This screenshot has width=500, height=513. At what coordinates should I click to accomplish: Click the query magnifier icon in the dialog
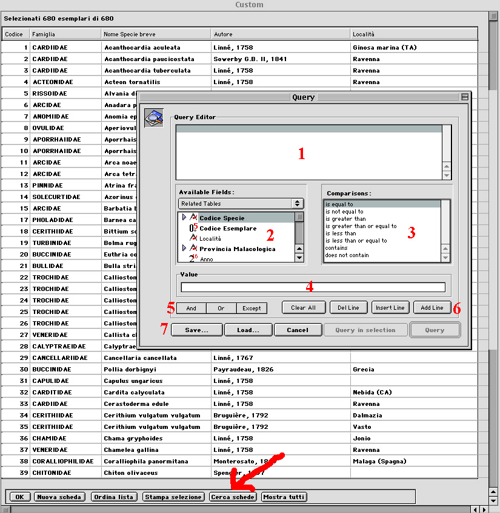pos(153,117)
